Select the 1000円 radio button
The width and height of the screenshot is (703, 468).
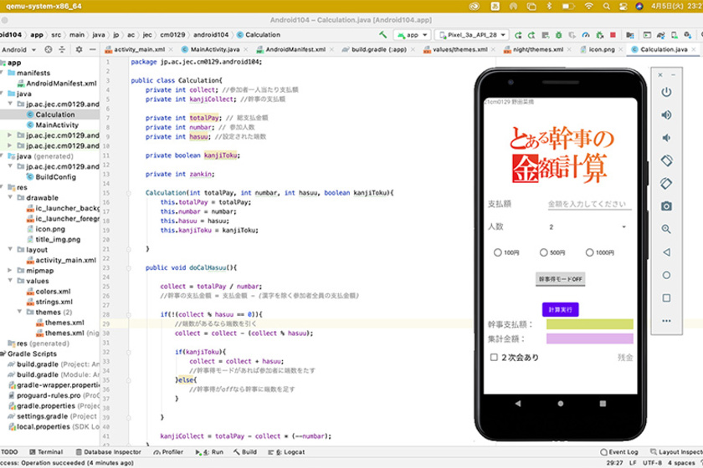pos(591,252)
